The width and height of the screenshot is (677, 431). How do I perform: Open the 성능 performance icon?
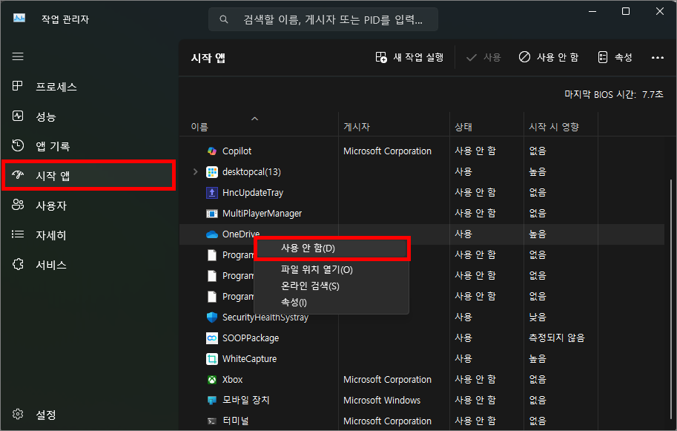coord(18,116)
